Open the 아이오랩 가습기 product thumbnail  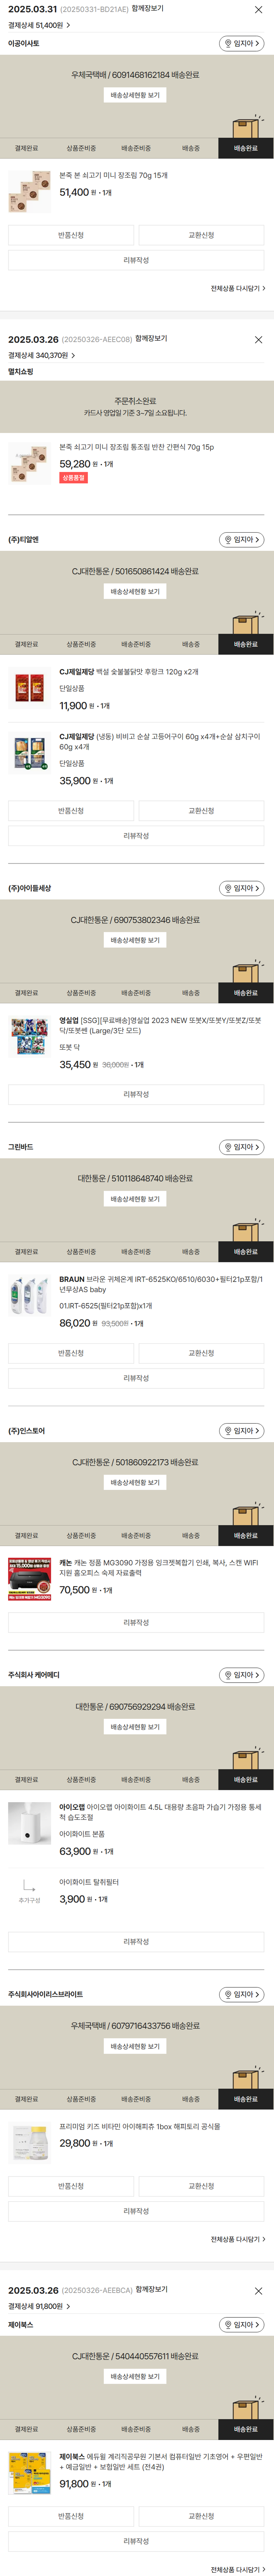pos(29,1822)
